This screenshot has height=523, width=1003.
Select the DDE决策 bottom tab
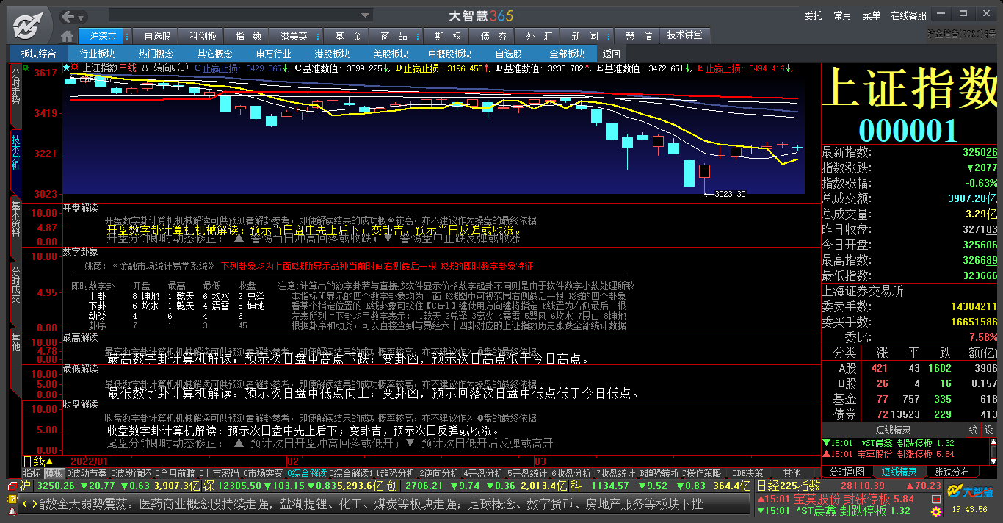[x=747, y=473]
